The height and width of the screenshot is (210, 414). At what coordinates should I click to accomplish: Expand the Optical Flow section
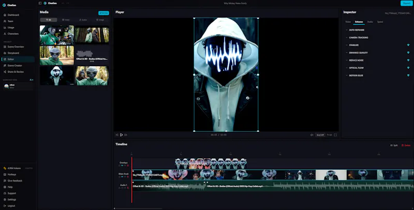click(x=354, y=68)
